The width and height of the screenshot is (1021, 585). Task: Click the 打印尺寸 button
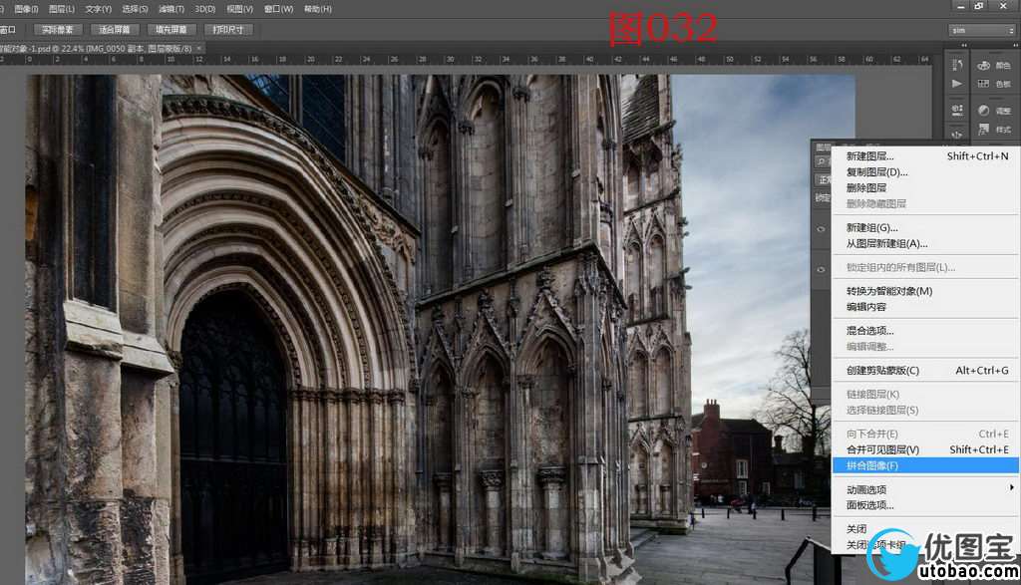click(x=228, y=30)
